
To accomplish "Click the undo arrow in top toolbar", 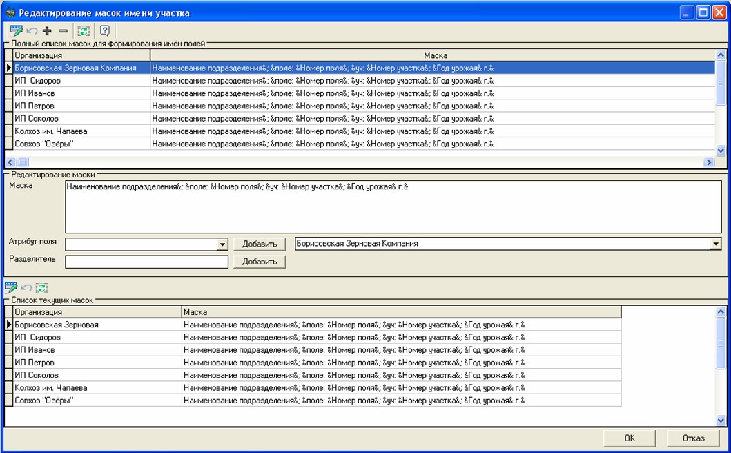I will pos(32,31).
